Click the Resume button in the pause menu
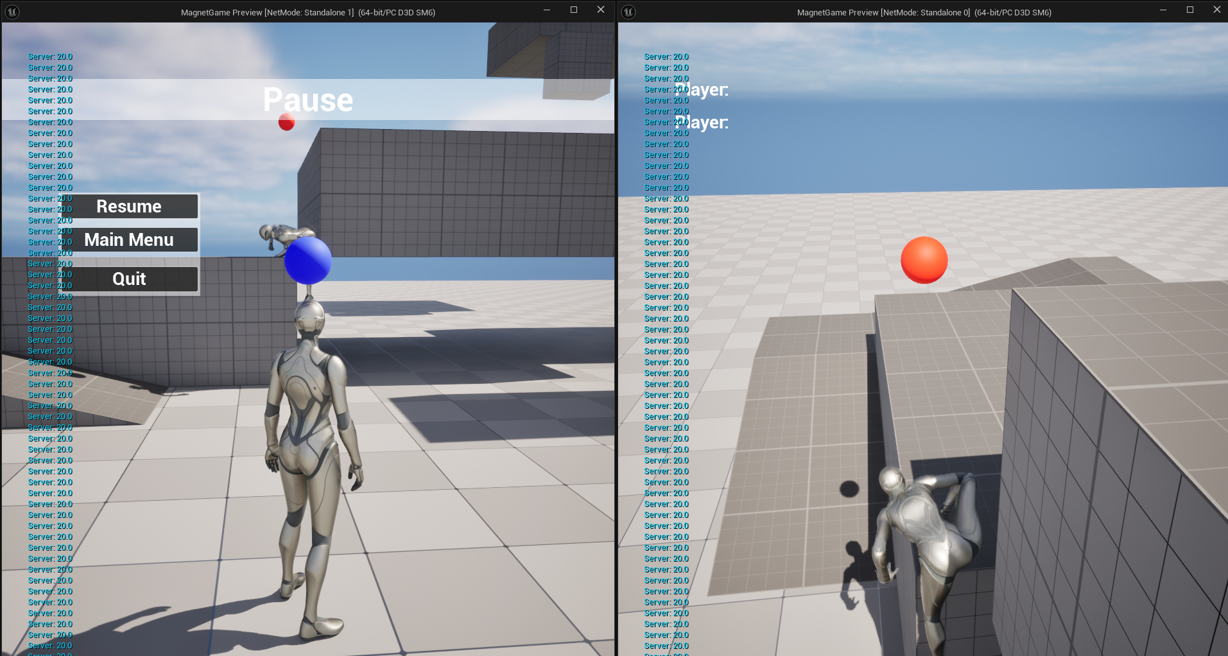This screenshot has width=1228, height=656. pos(129,207)
